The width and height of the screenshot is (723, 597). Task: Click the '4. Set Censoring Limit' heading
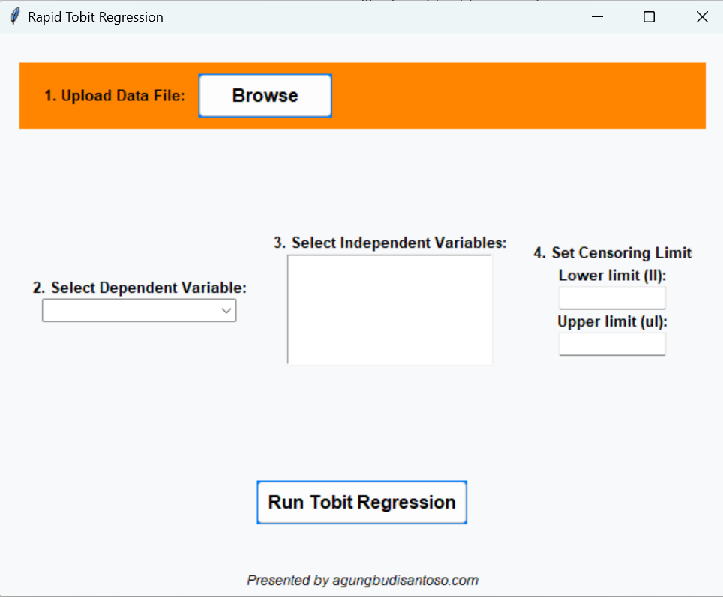pyautogui.click(x=613, y=253)
